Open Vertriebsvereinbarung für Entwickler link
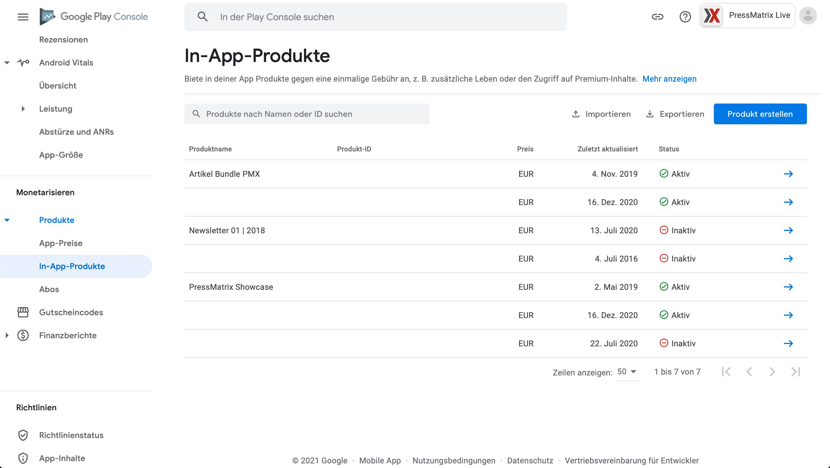Image resolution: width=830 pixels, height=468 pixels. (x=631, y=461)
